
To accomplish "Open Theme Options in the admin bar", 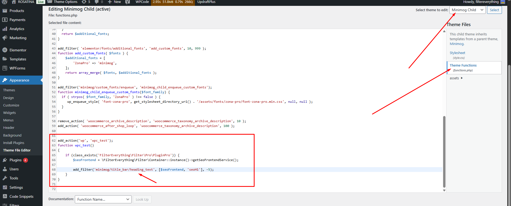I will 63,2.
